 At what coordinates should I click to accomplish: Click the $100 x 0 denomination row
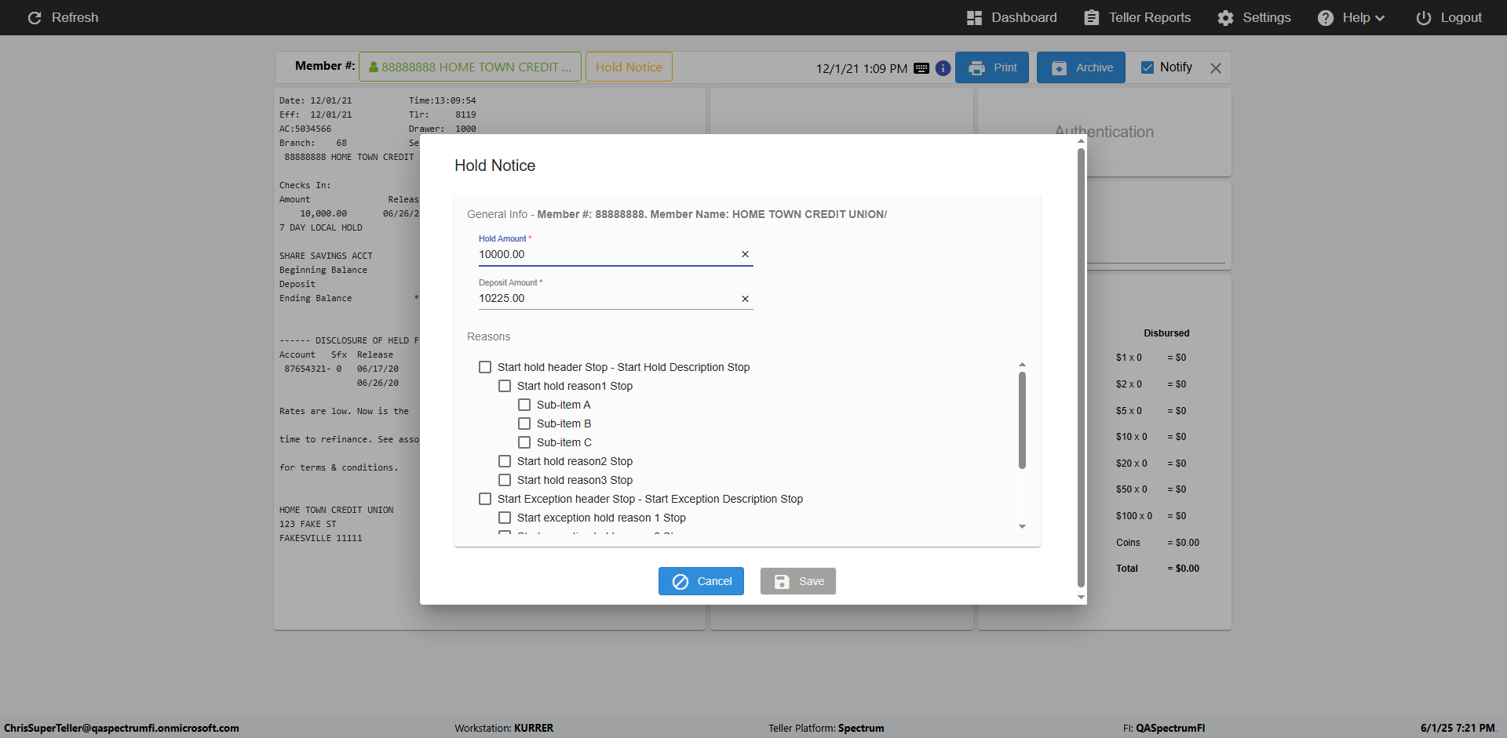pos(1151,516)
